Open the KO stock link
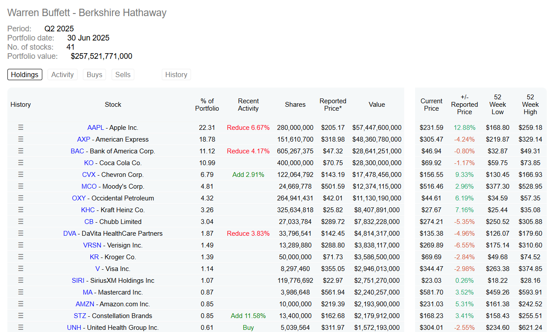Image resolution: width=559 pixels, height=332 pixels. [x=89, y=163]
